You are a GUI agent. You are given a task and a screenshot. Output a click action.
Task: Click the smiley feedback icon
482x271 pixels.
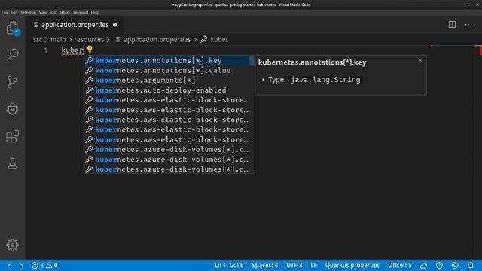455,265
